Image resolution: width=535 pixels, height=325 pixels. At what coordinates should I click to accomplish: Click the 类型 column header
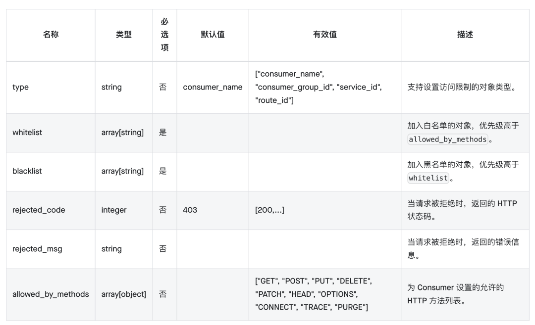(124, 35)
